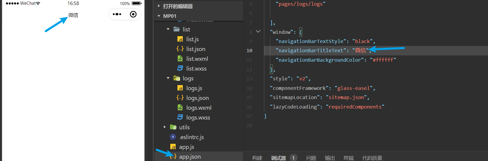Open app.js in the file tree
Viewport: 488px width, 161px height.
click(x=187, y=147)
